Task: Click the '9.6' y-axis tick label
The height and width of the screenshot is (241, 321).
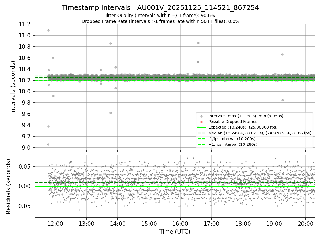Action: pyautogui.click(x=26, y=114)
